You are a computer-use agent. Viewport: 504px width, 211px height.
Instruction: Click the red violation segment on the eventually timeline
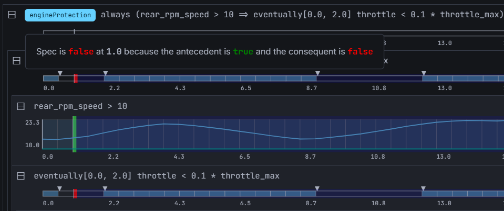76,194
